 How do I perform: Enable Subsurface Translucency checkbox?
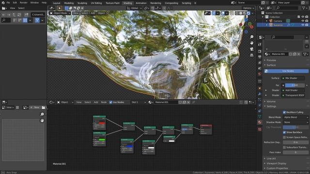pos(284,147)
